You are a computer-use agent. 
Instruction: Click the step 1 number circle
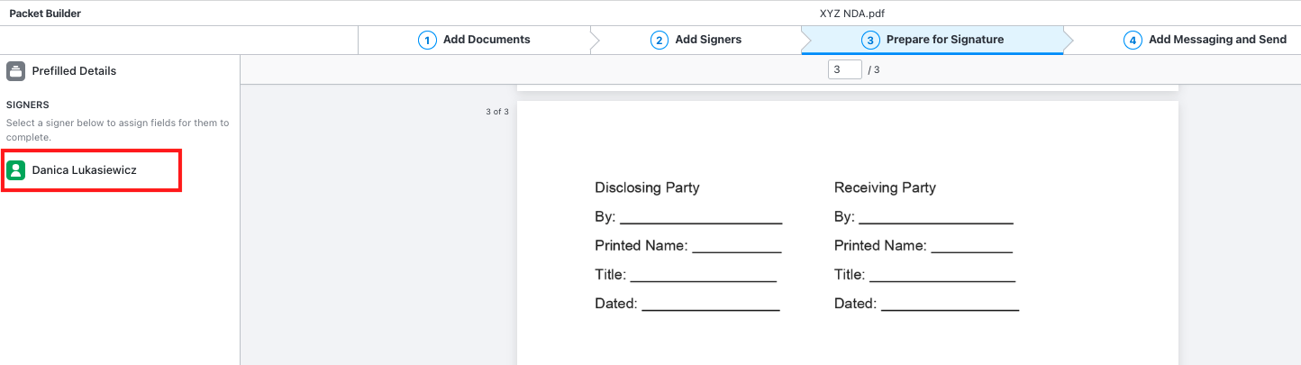tap(427, 40)
